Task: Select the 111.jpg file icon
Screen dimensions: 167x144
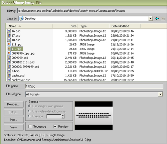Action: click(9, 44)
